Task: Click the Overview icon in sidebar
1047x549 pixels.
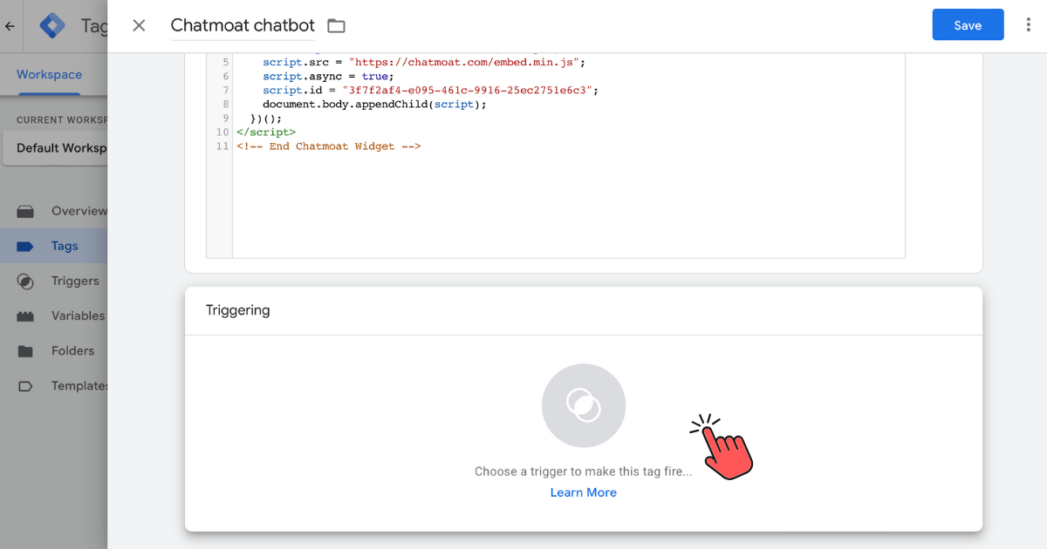Action: pyautogui.click(x=25, y=211)
